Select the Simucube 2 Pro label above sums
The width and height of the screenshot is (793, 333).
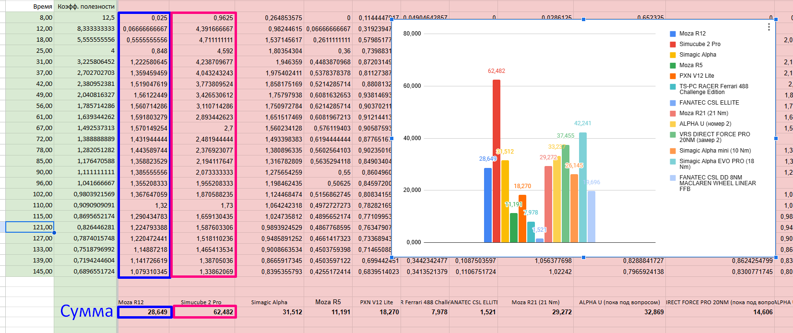click(201, 302)
